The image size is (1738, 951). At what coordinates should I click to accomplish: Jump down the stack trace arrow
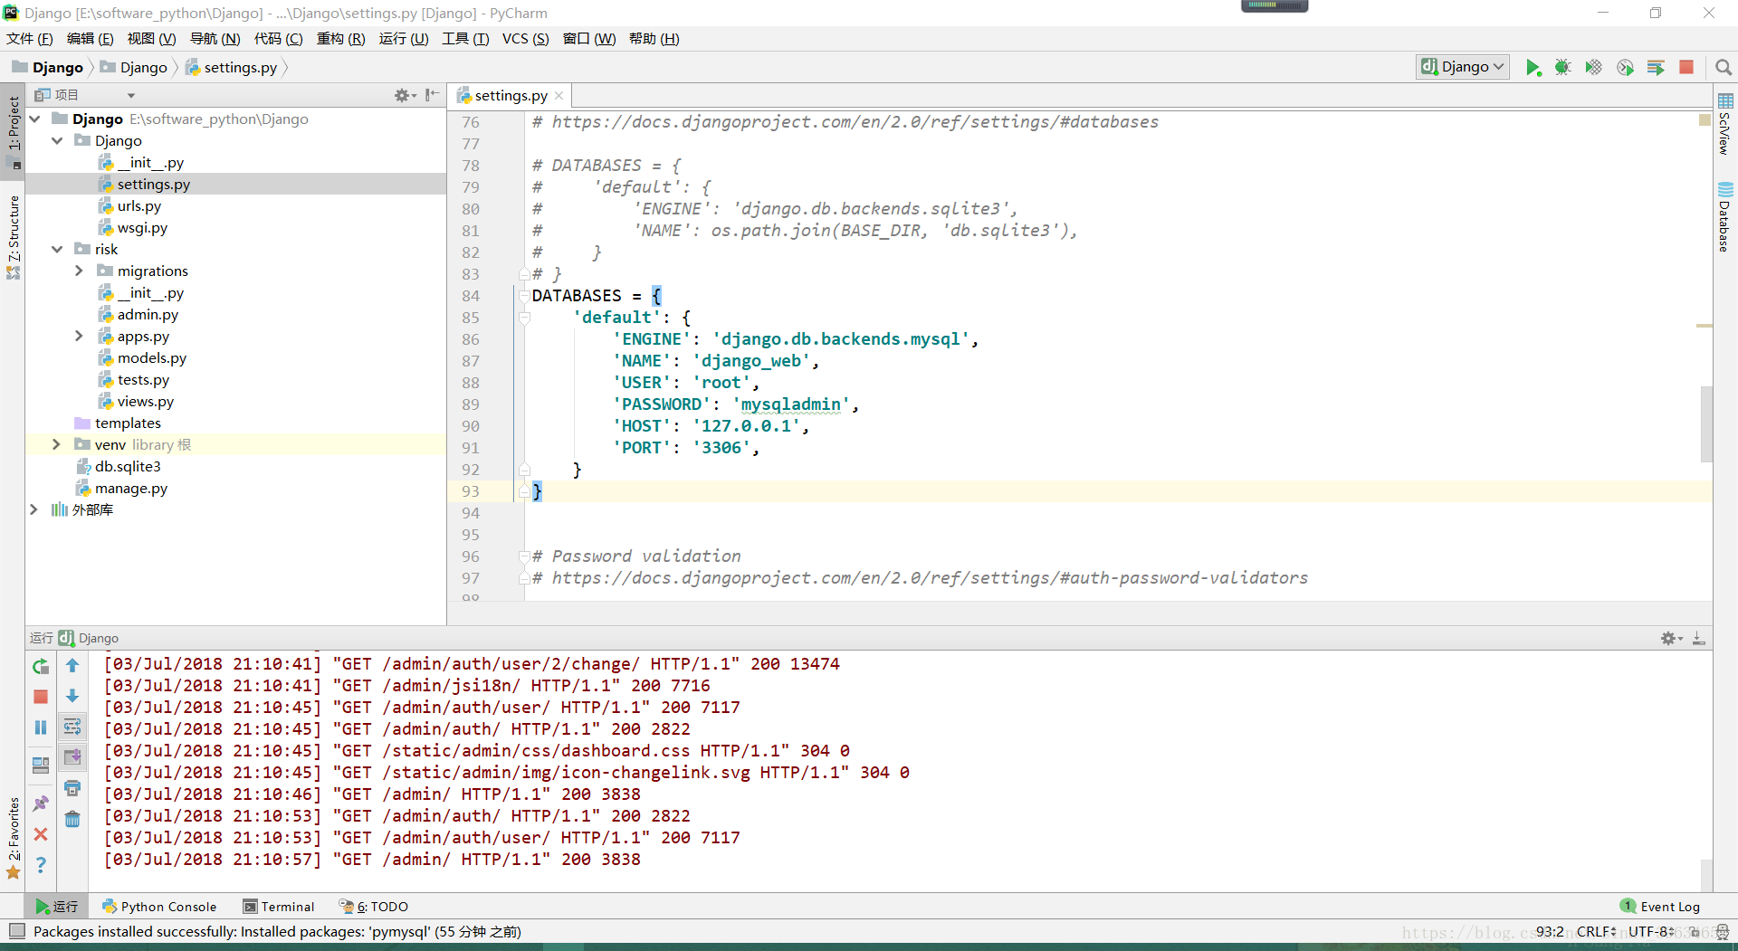(72, 696)
